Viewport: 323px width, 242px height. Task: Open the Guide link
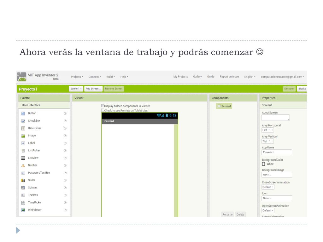(x=211, y=77)
